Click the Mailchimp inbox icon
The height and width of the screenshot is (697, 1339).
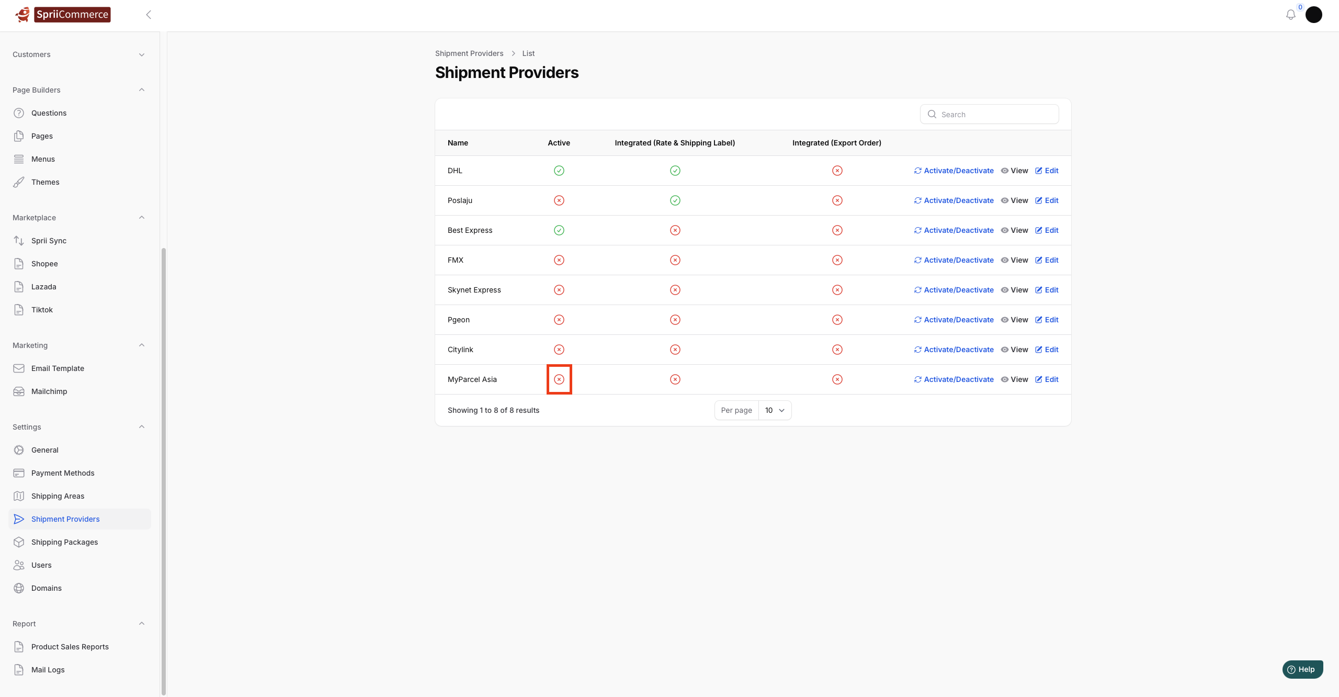click(x=19, y=391)
